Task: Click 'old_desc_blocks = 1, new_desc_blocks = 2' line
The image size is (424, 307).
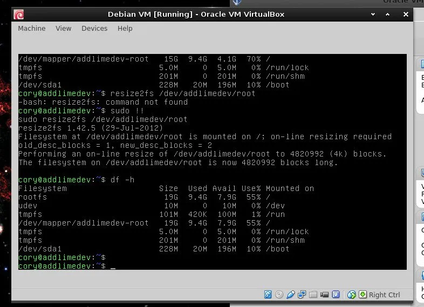Action: 115,145
